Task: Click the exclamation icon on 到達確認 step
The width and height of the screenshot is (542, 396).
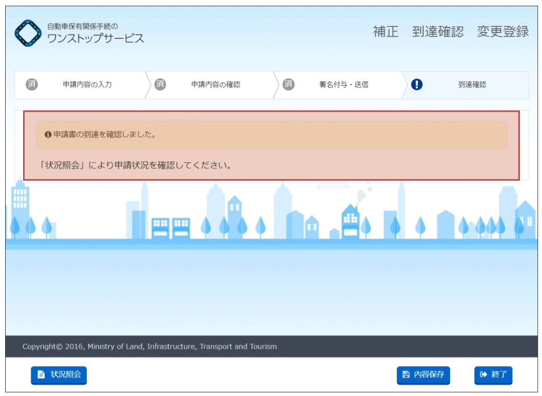Action: point(417,84)
